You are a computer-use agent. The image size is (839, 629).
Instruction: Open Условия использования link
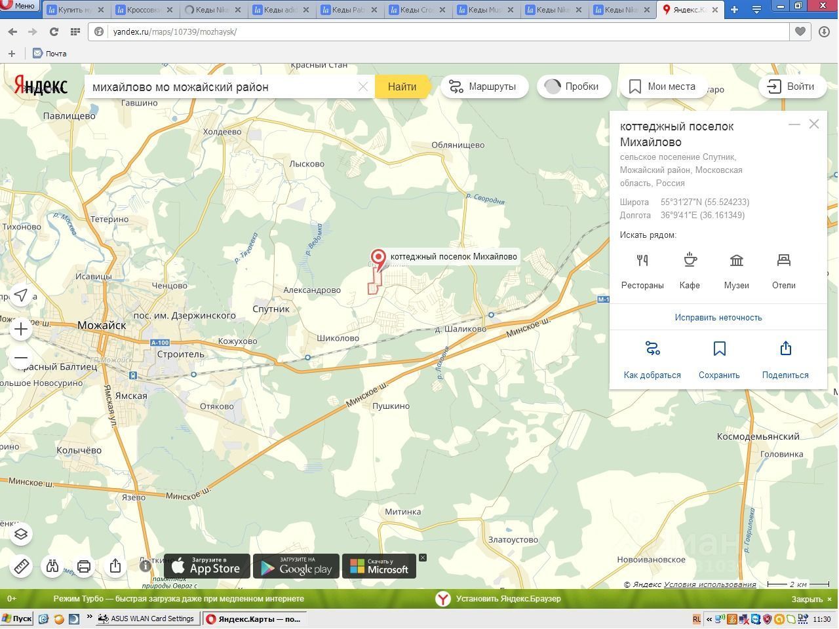(x=710, y=584)
